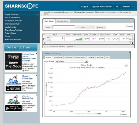The height and width of the screenshot is (125, 139).
Task: Click the chart export icon in Total Profit graph
Action: click(126, 65)
